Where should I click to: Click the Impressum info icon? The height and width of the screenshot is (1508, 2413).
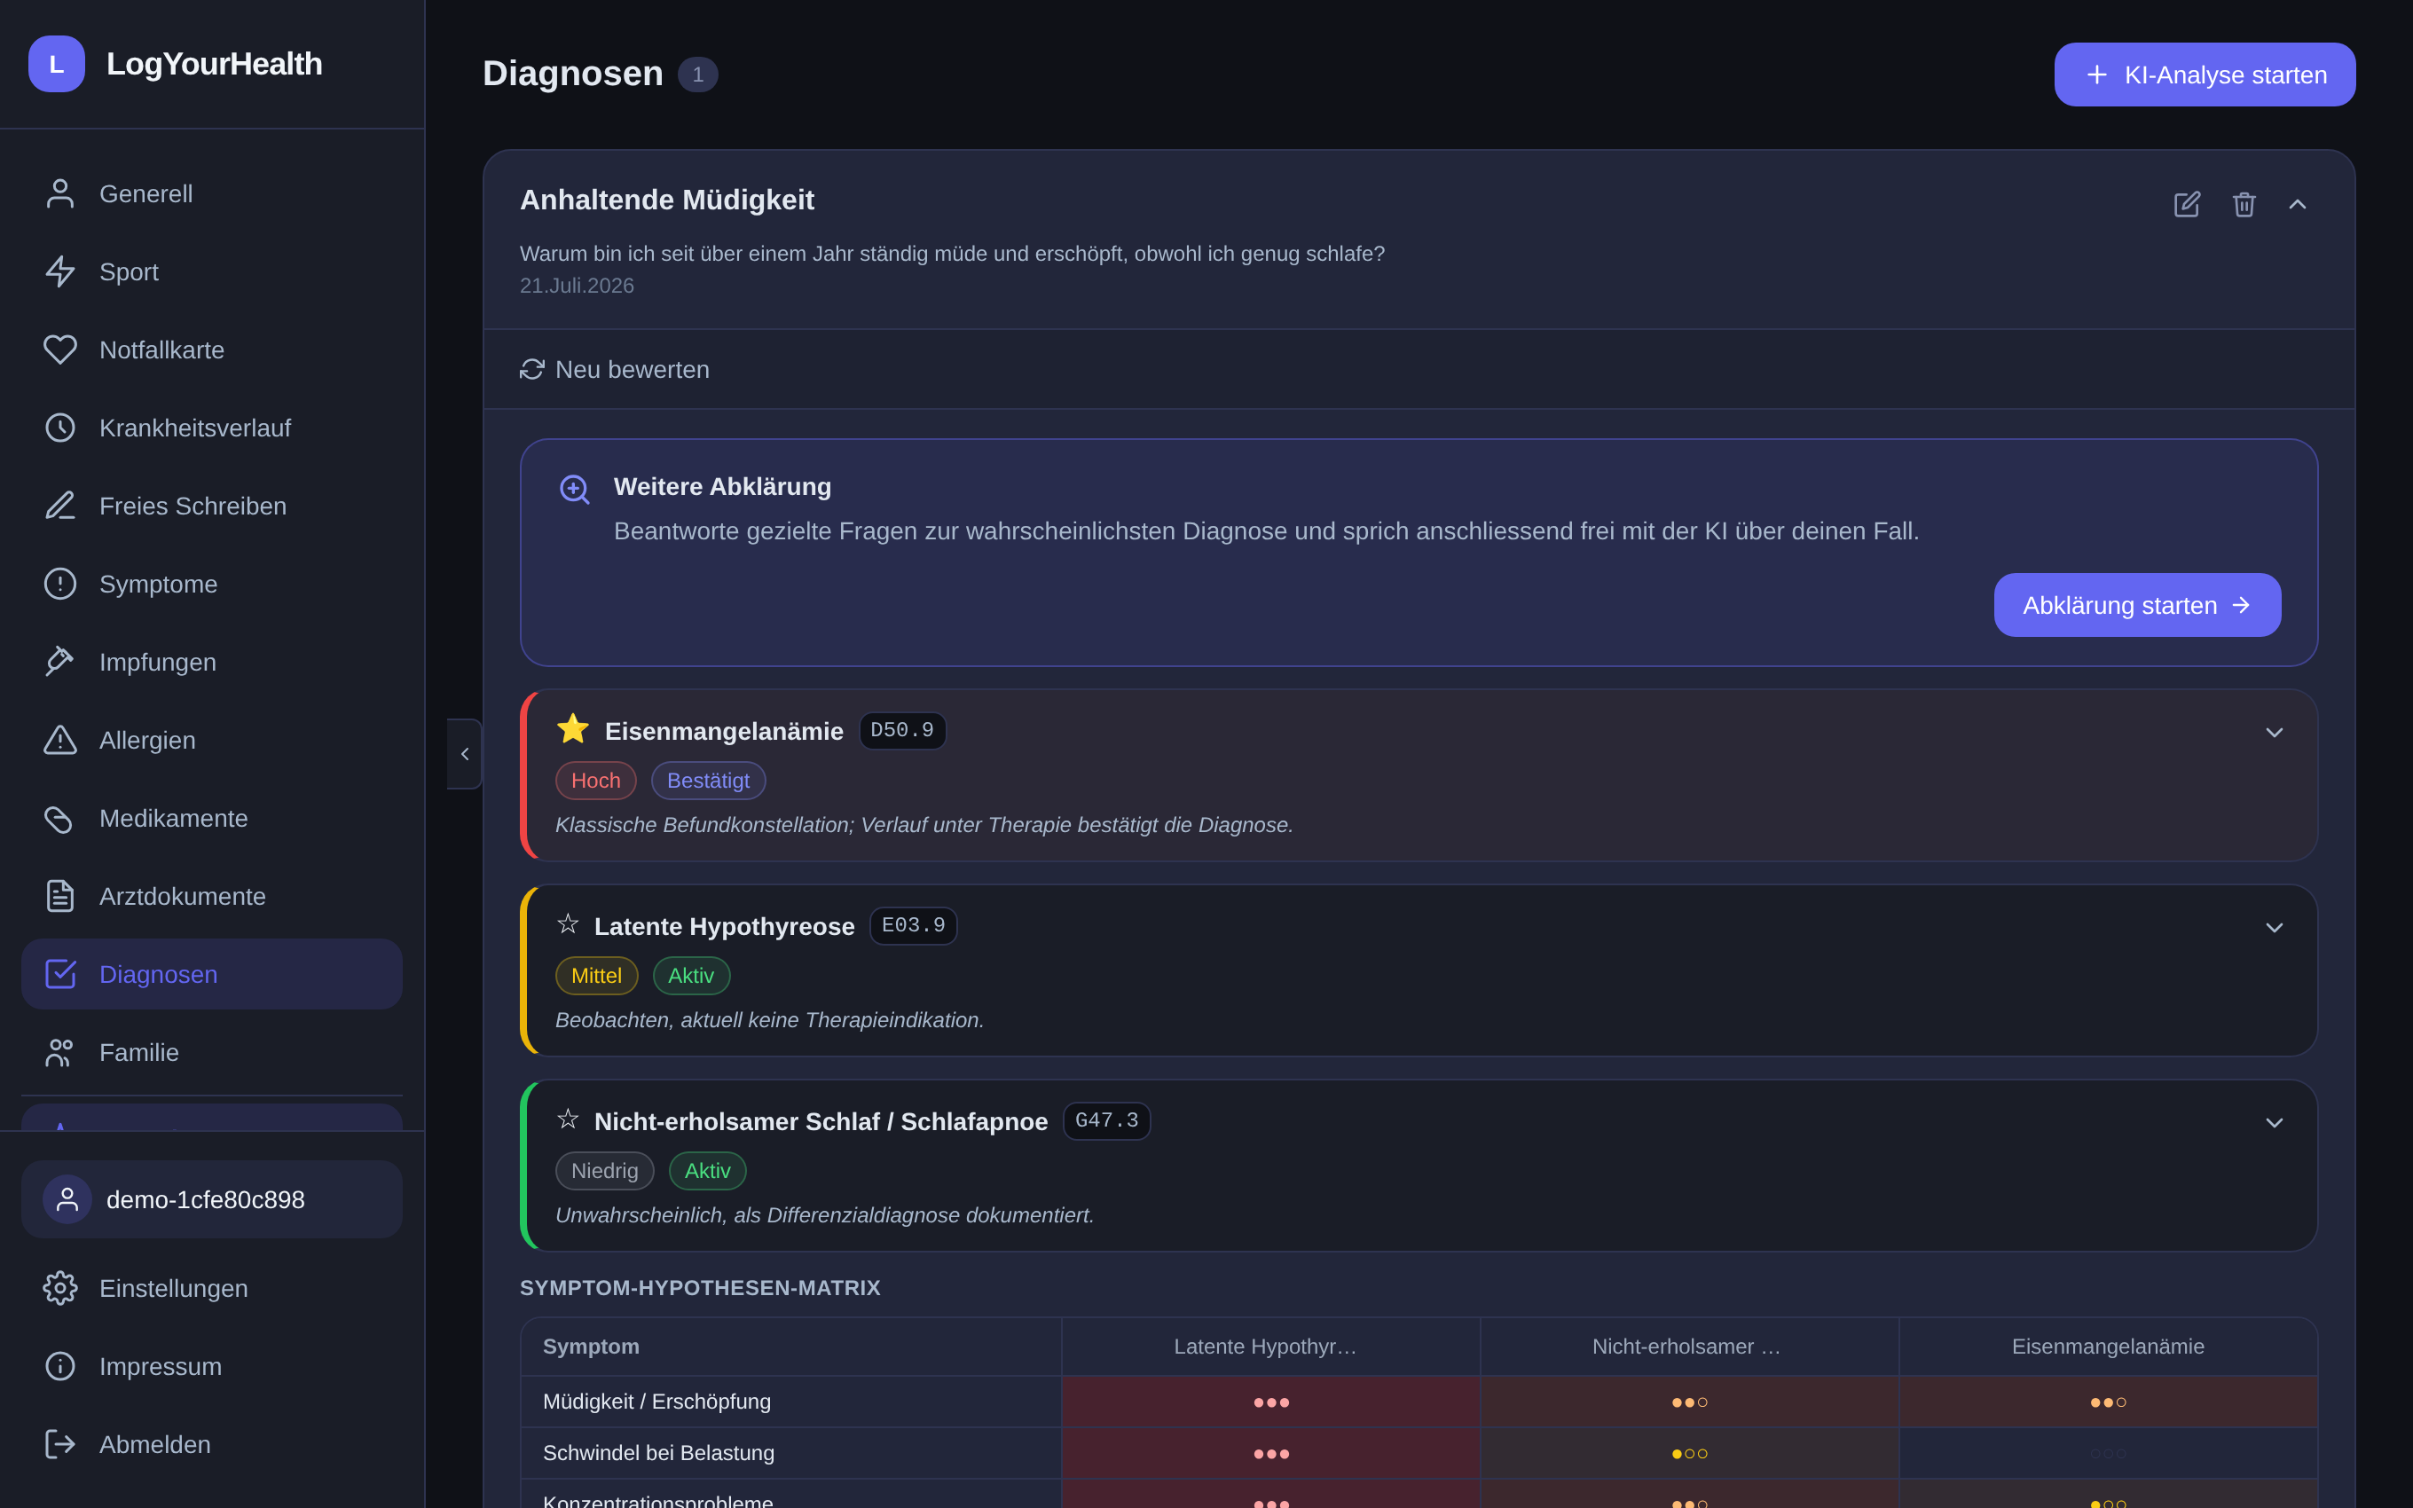59,1366
